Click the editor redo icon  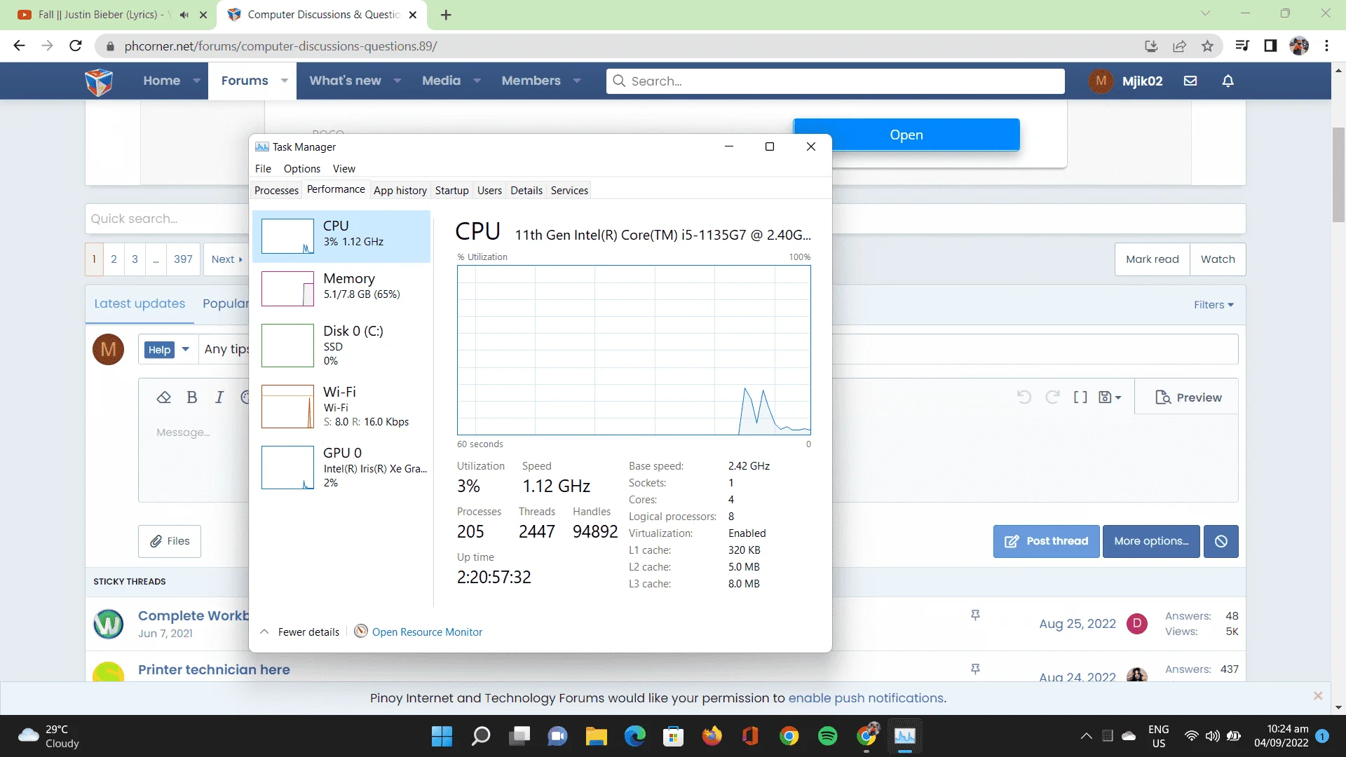pos(1052,397)
